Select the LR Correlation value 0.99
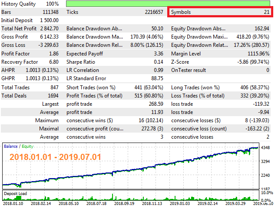 159,70
